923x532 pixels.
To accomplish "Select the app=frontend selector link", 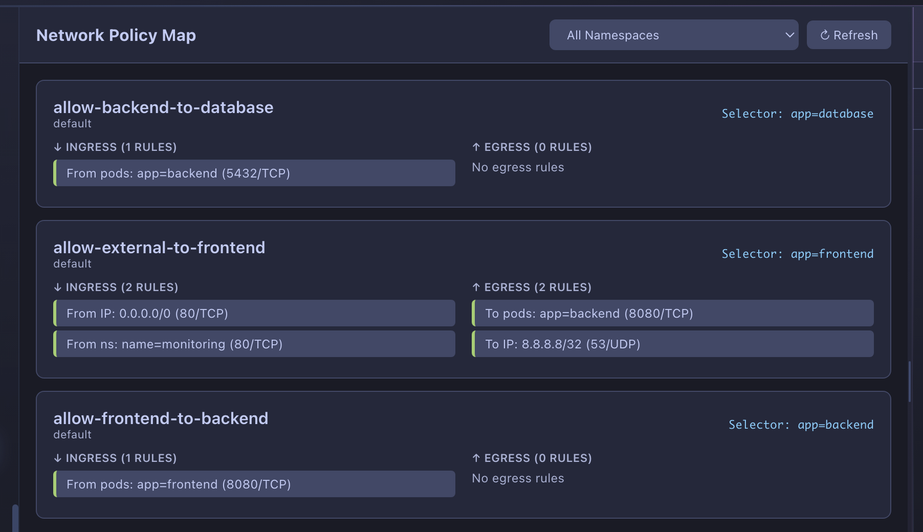I will tap(833, 253).
